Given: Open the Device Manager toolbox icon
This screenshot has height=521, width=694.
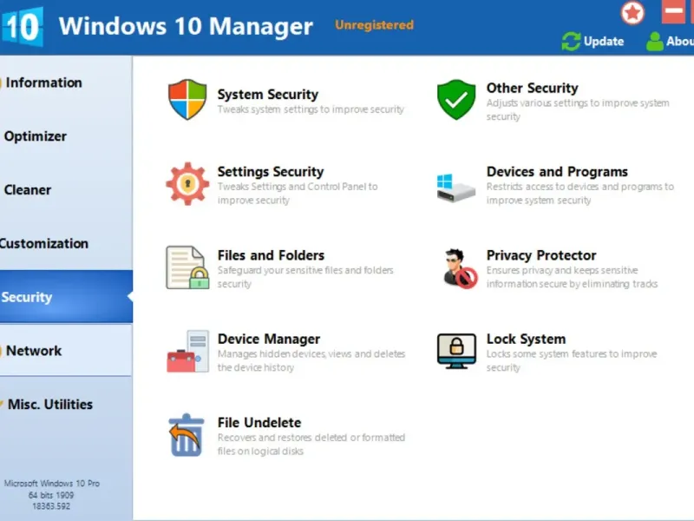Looking at the screenshot, I should pyautogui.click(x=187, y=352).
